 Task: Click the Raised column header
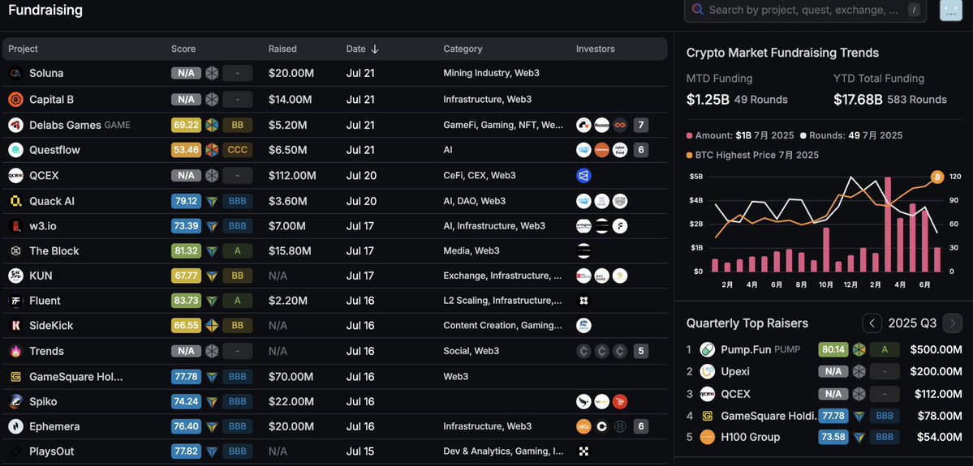[x=282, y=49]
